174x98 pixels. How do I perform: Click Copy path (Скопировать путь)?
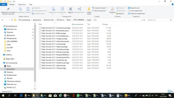coord(39,11)
